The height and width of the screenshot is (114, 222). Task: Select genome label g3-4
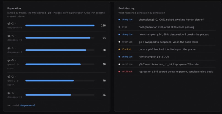[x=11, y=93]
